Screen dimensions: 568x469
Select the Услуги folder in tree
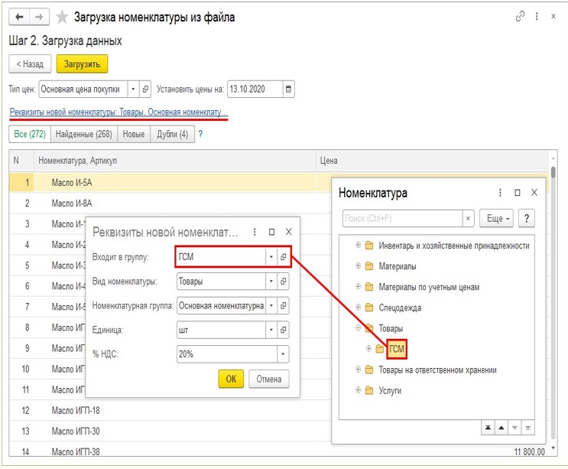coord(390,390)
